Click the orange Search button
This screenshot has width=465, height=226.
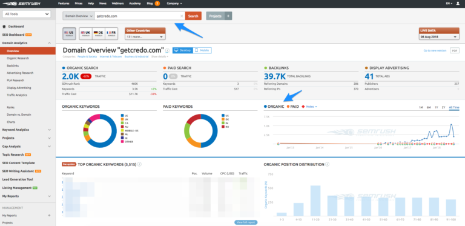(x=193, y=16)
